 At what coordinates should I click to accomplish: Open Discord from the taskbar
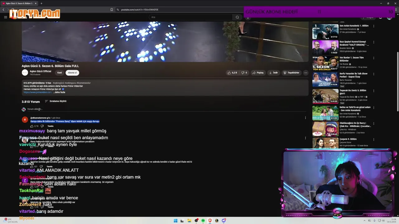224,221
